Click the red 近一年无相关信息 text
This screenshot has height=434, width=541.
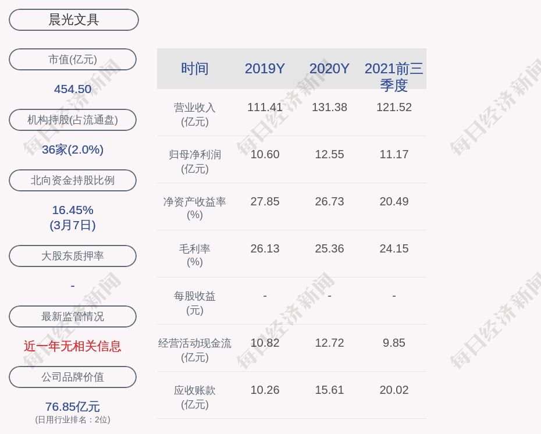(73, 346)
